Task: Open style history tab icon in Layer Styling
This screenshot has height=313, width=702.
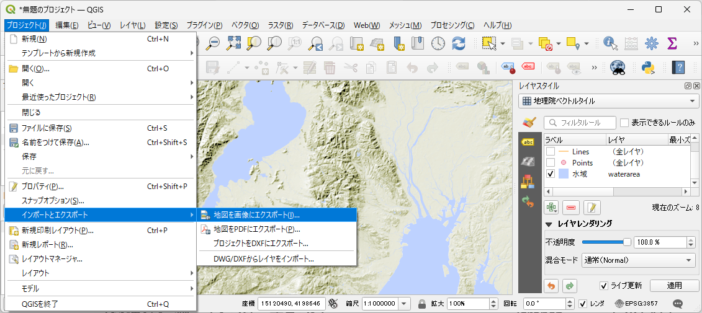Action: [529, 201]
